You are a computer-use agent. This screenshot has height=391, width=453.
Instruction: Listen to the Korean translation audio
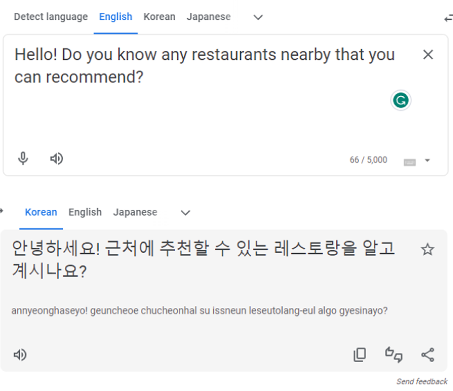pyautogui.click(x=20, y=355)
